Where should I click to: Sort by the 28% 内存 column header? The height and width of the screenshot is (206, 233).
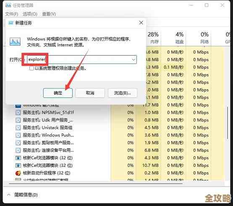point(153,38)
